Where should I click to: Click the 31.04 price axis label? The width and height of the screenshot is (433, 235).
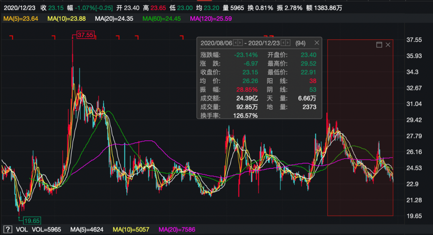[414, 104]
